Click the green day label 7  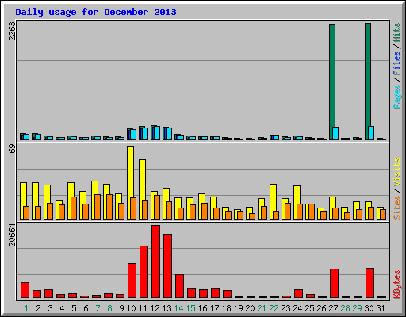98,308
